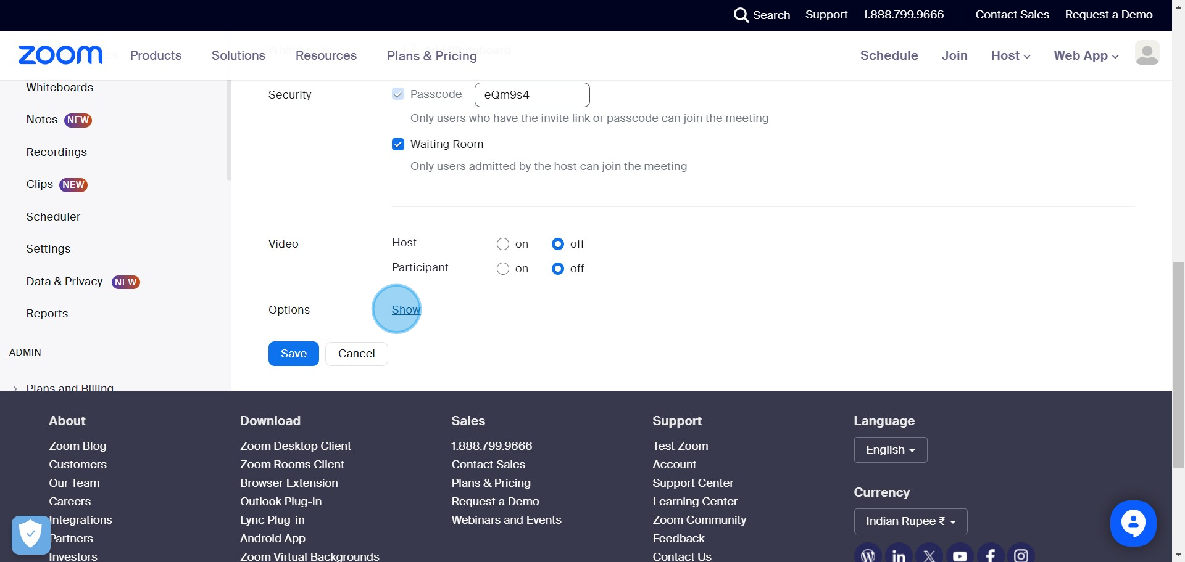Click the Search magnifier icon

(741, 15)
